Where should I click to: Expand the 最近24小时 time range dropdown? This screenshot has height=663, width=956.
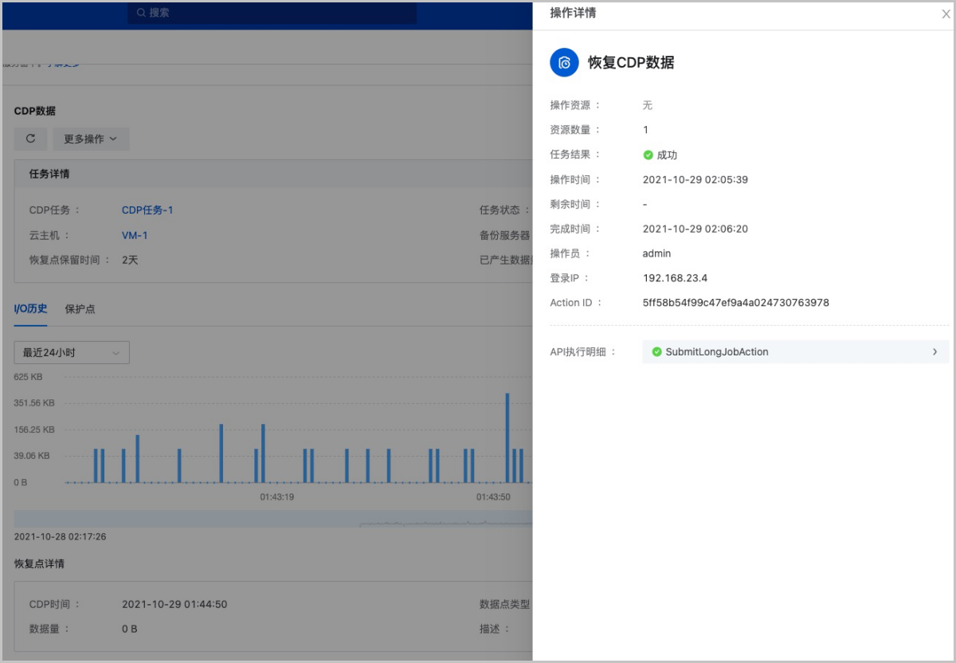point(72,352)
